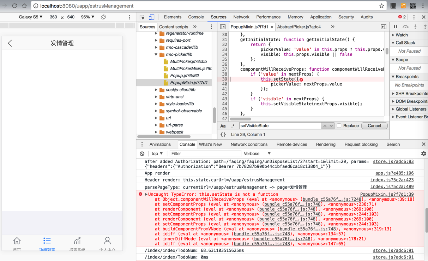
Task: Click the Cancel search button
Action: tap(374, 126)
